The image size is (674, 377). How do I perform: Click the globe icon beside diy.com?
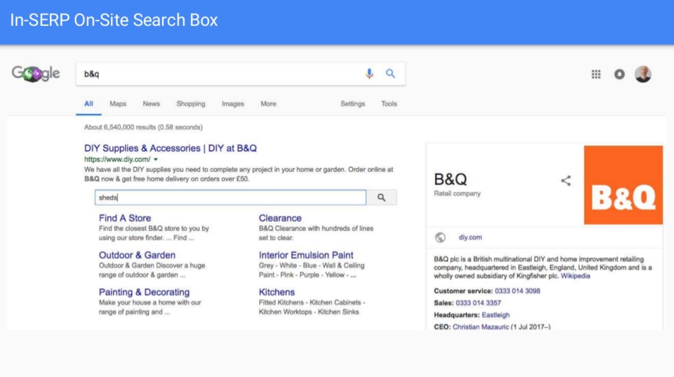[x=440, y=237]
